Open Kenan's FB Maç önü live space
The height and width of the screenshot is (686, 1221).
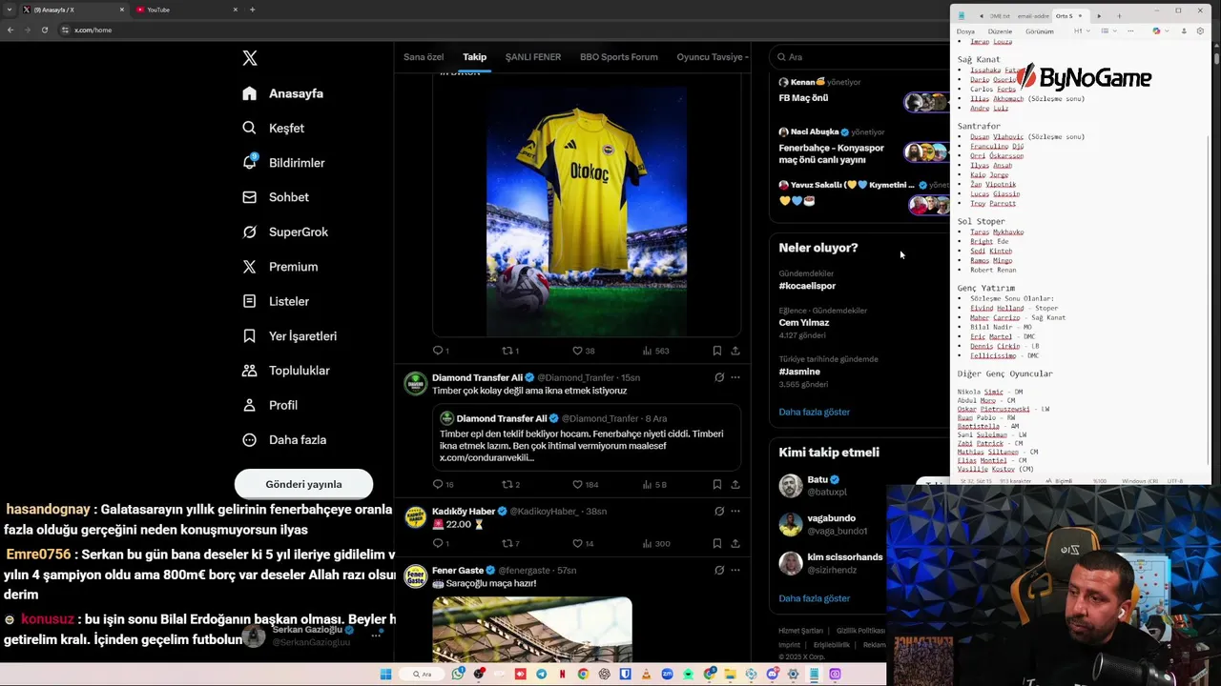(x=803, y=98)
